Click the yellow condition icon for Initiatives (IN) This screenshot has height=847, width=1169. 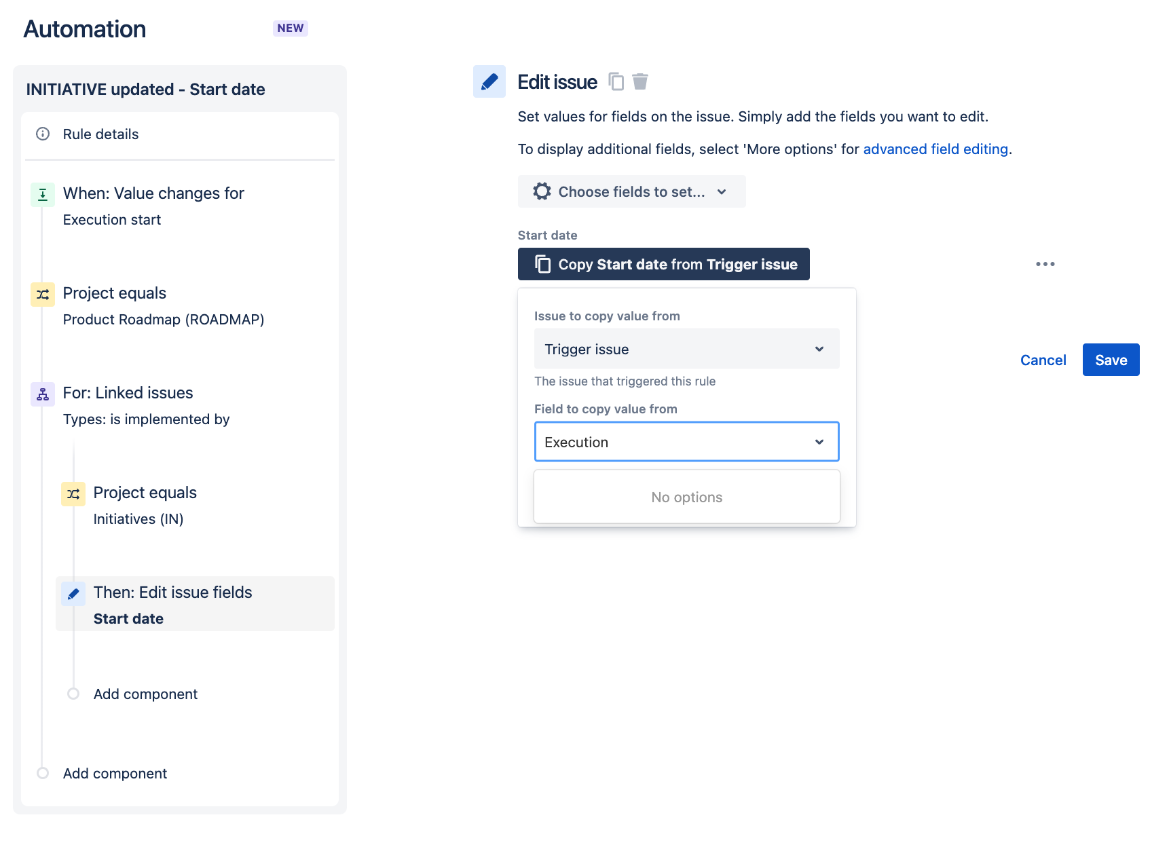73,494
